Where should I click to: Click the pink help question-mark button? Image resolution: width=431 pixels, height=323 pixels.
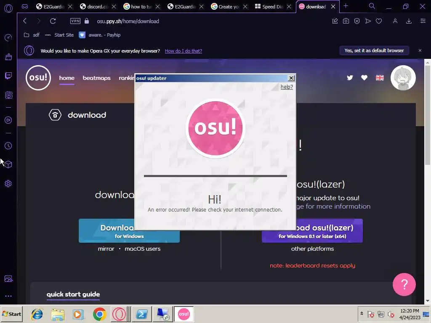click(x=404, y=284)
